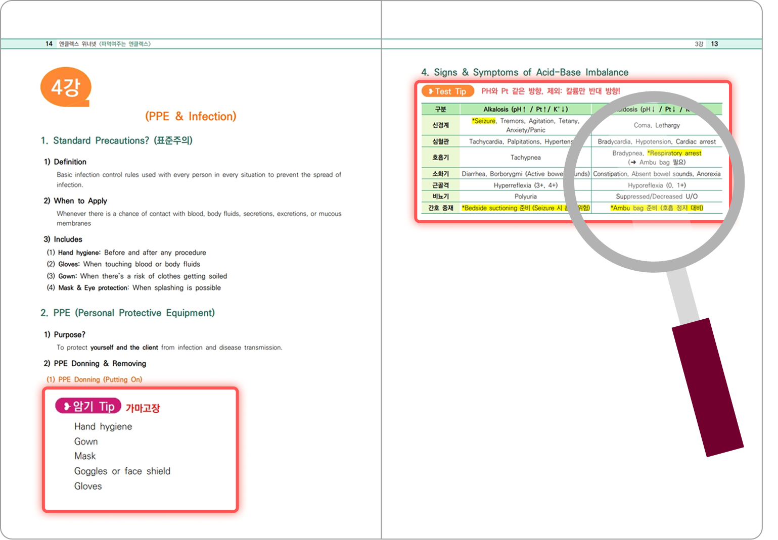Click the Alkalosis column header
The height and width of the screenshot is (540, 778).
(525, 109)
